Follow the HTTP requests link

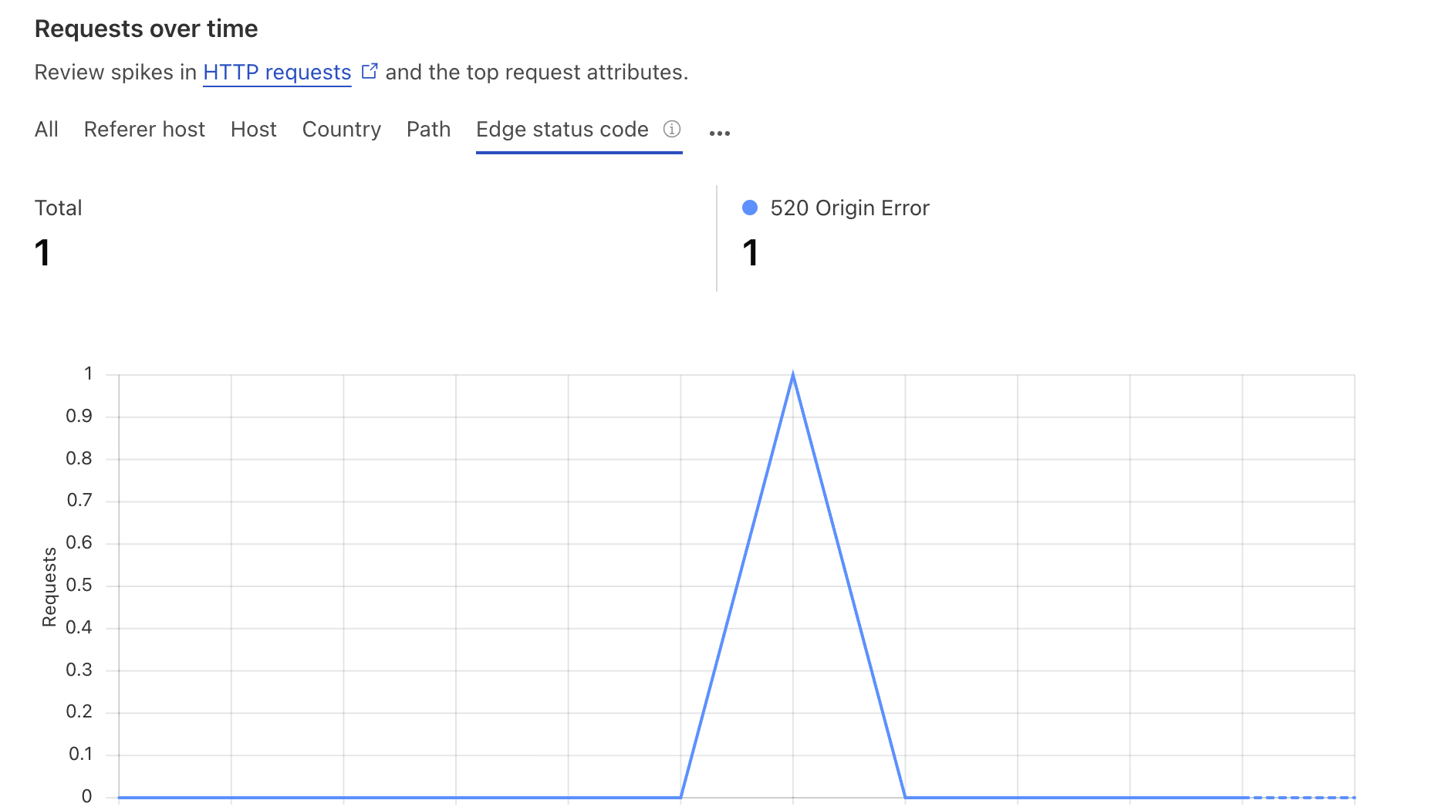coord(277,72)
